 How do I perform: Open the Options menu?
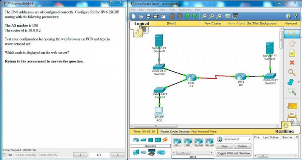[x=152, y=10]
